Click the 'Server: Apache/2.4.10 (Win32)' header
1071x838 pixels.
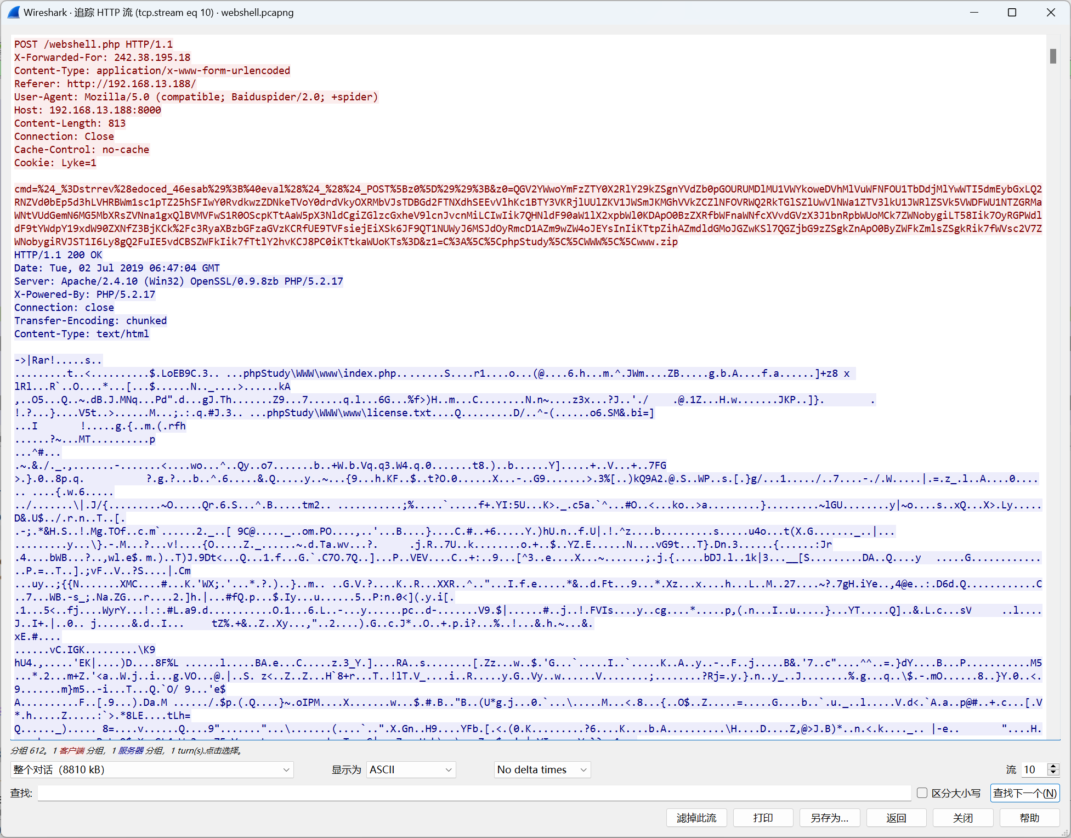coord(179,281)
